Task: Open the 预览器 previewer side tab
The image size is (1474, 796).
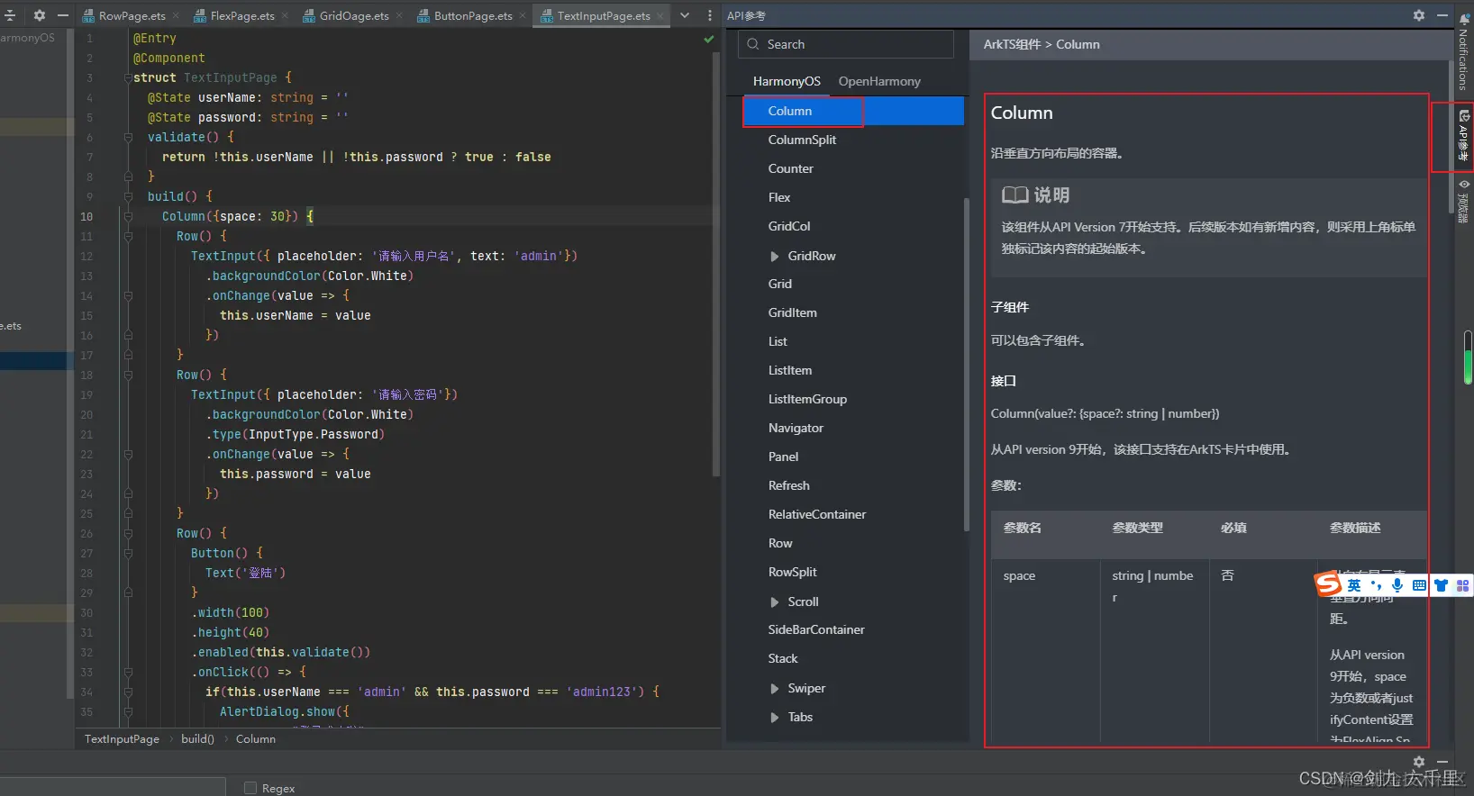Action: click(1464, 200)
